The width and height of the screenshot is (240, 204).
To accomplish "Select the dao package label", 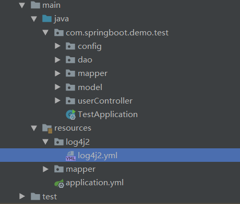I will pyautogui.click(x=85, y=60).
